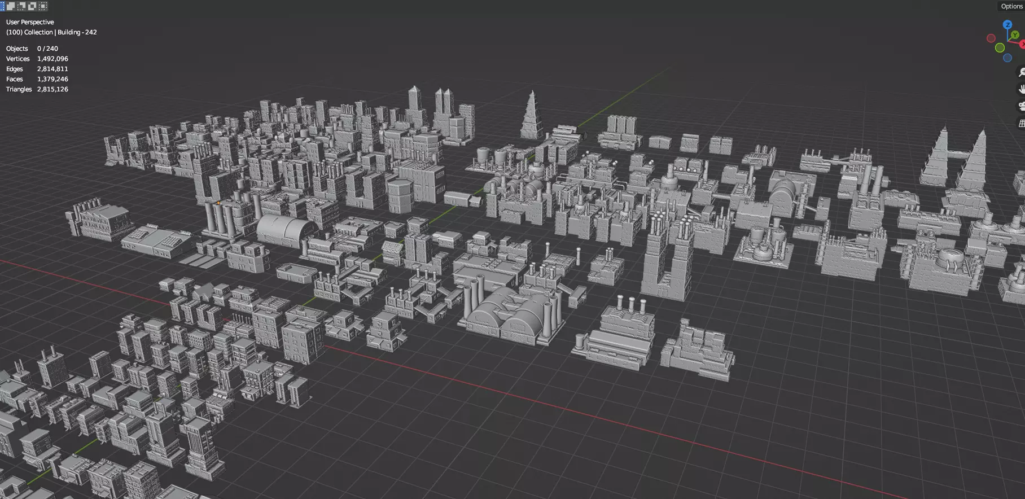
Task: Click the Edges '2,814,811' statistic
Action: (x=52, y=69)
